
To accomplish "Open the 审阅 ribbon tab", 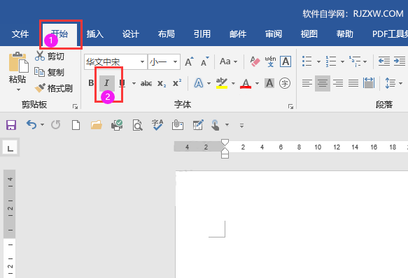I will click(274, 34).
